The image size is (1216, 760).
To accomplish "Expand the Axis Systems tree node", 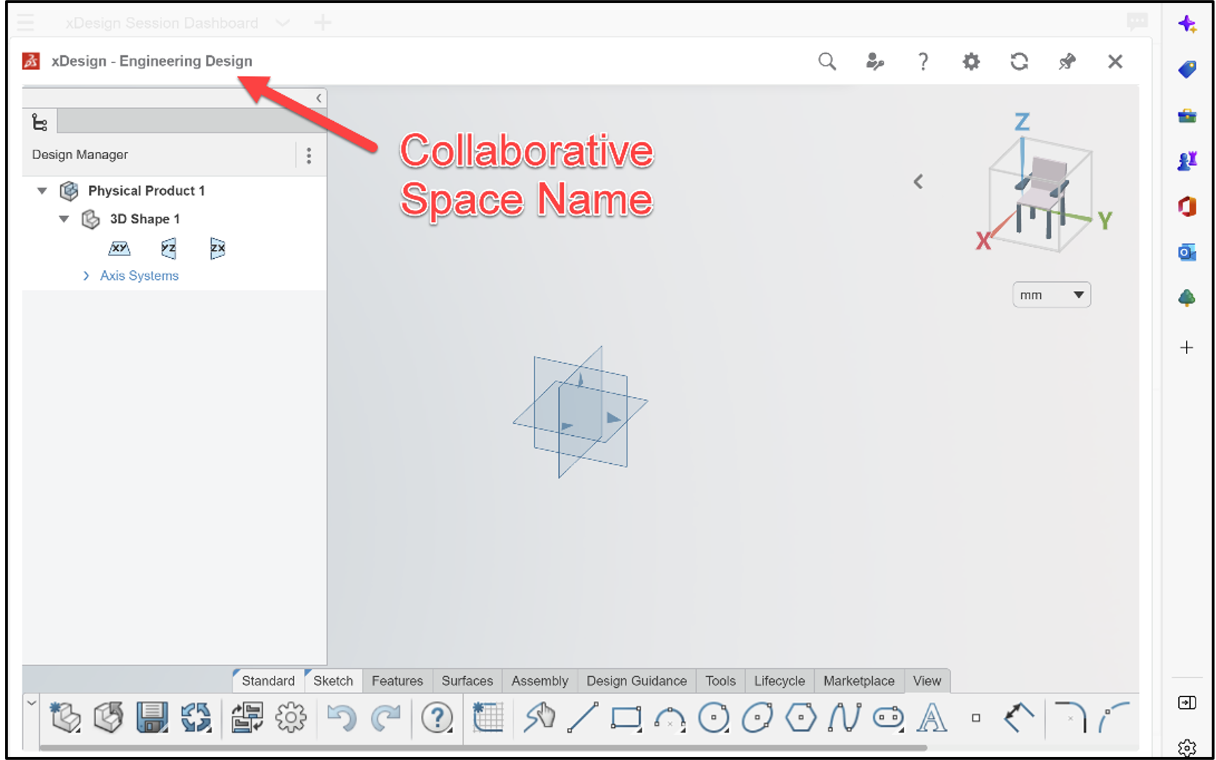I will 85,276.
